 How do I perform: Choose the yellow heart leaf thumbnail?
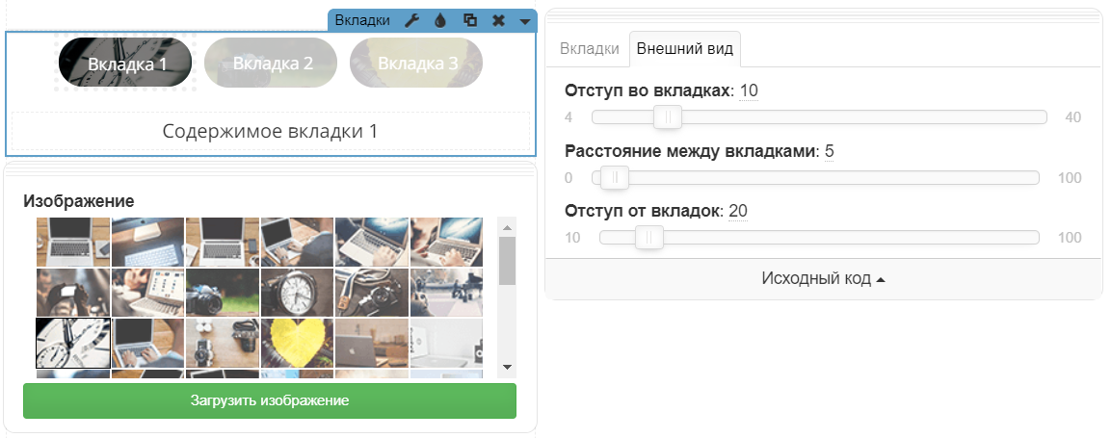pyautogui.click(x=297, y=344)
